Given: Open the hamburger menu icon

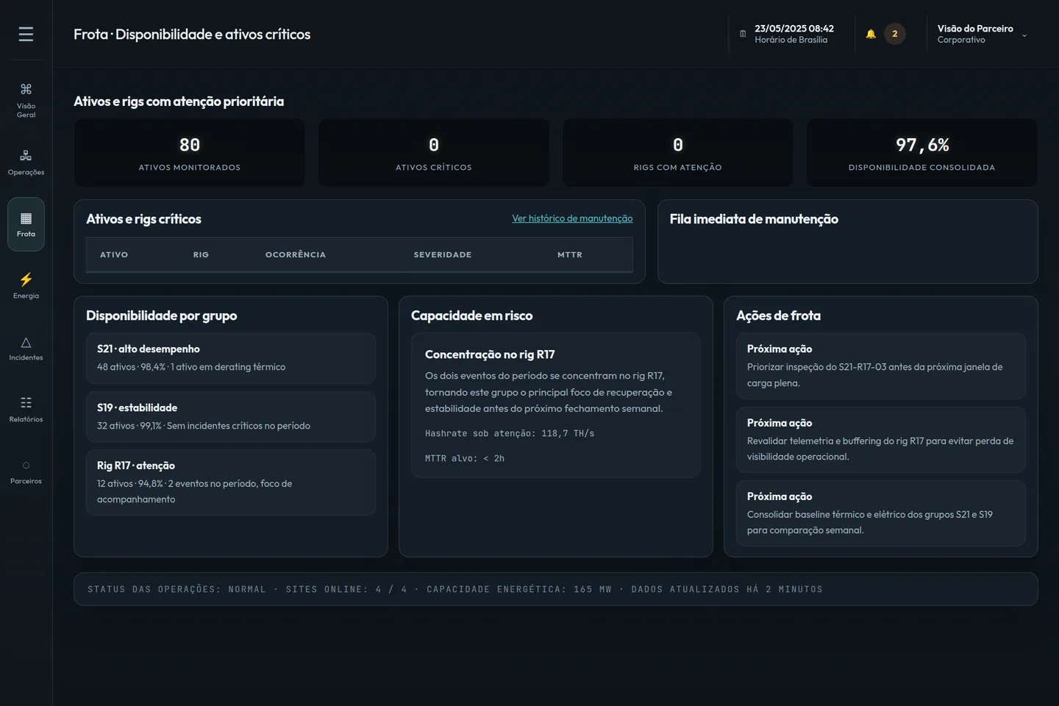Looking at the screenshot, I should pyautogui.click(x=26, y=34).
